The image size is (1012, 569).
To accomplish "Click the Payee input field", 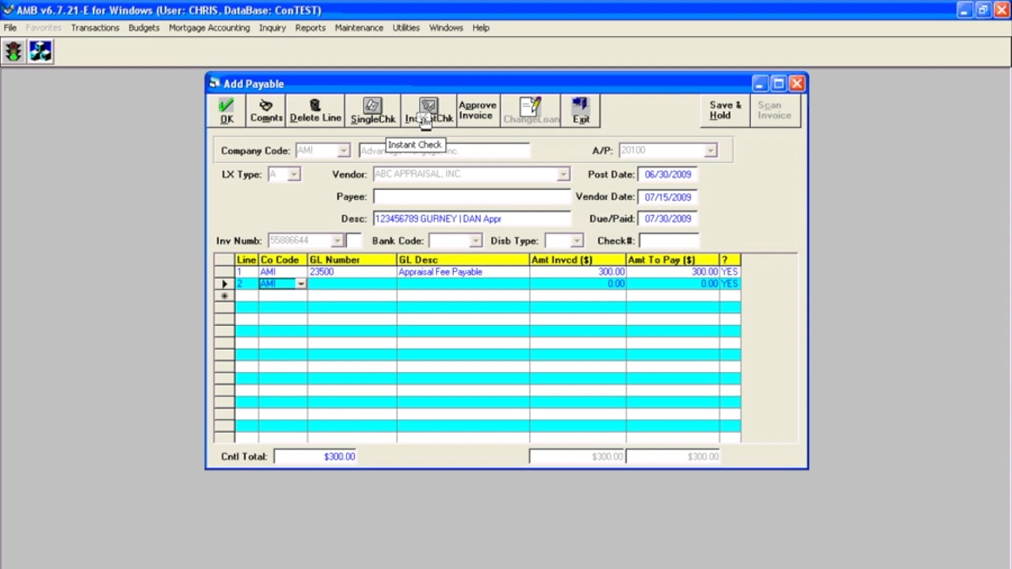I will coord(471,197).
